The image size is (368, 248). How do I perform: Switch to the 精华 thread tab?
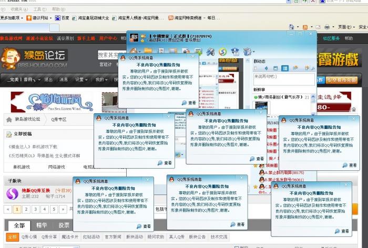pyautogui.click(x=42, y=225)
